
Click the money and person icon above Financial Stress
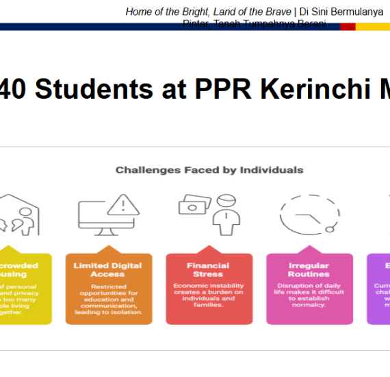[209, 215]
